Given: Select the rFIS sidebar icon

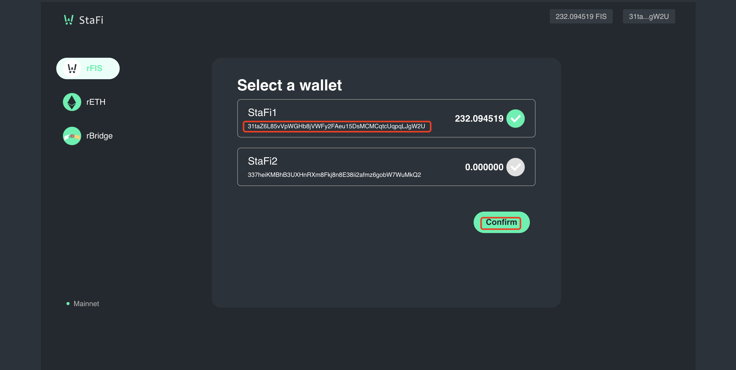Looking at the screenshot, I should (72, 68).
